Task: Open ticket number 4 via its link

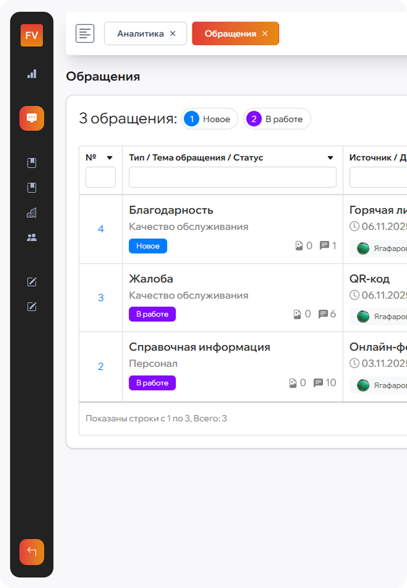Action: 100,229
